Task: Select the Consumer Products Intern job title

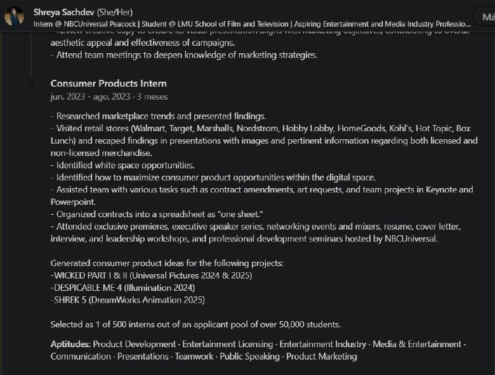Action: click(x=108, y=84)
